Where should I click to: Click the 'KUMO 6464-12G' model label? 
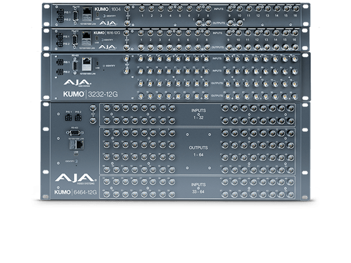(75, 192)
